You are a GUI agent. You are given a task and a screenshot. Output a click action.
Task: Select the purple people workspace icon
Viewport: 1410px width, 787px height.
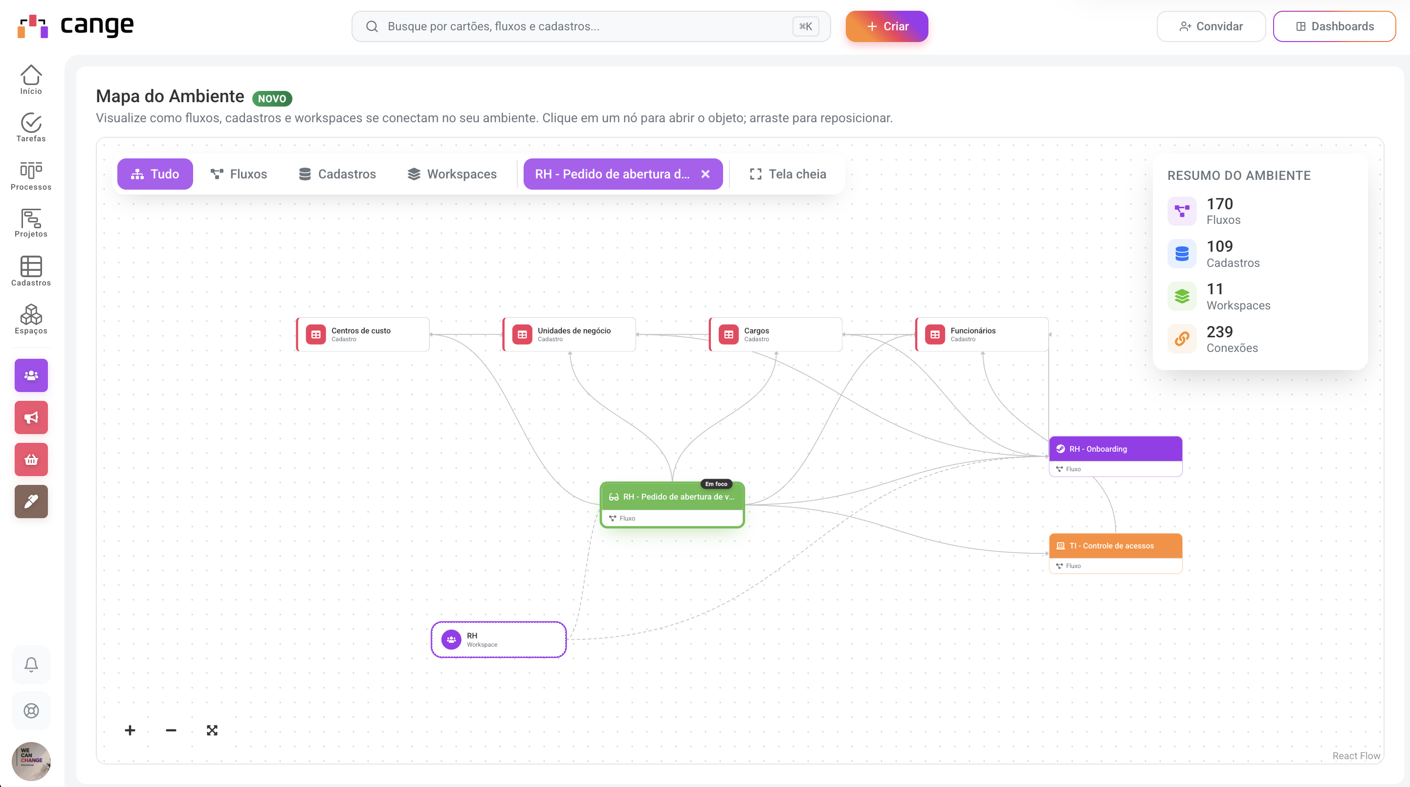(x=31, y=375)
